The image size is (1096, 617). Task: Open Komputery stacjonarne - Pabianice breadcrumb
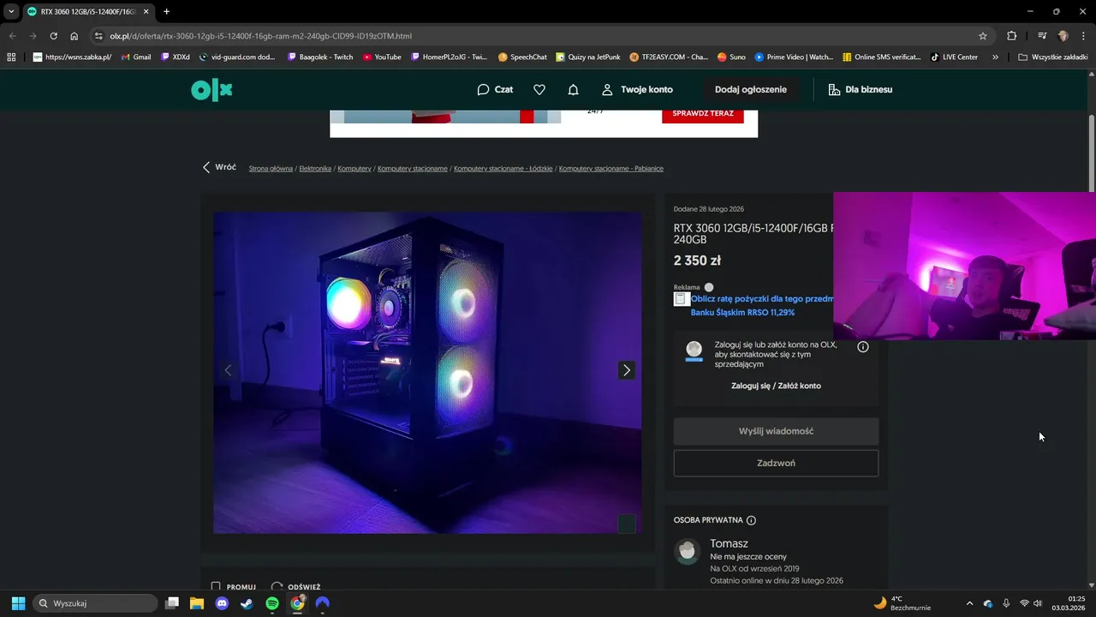[x=611, y=169]
